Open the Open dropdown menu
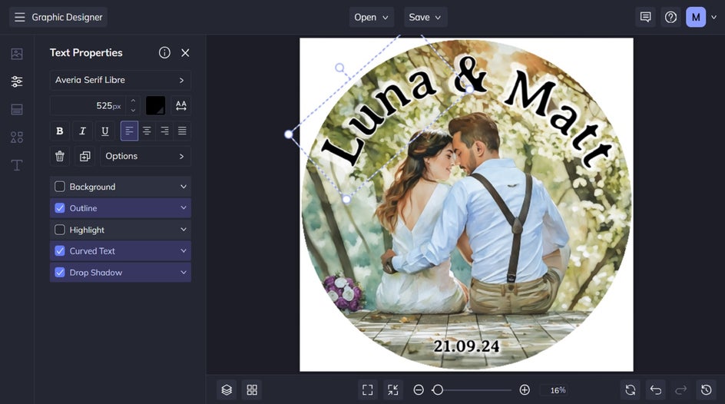The width and height of the screenshot is (725, 404). tap(371, 17)
